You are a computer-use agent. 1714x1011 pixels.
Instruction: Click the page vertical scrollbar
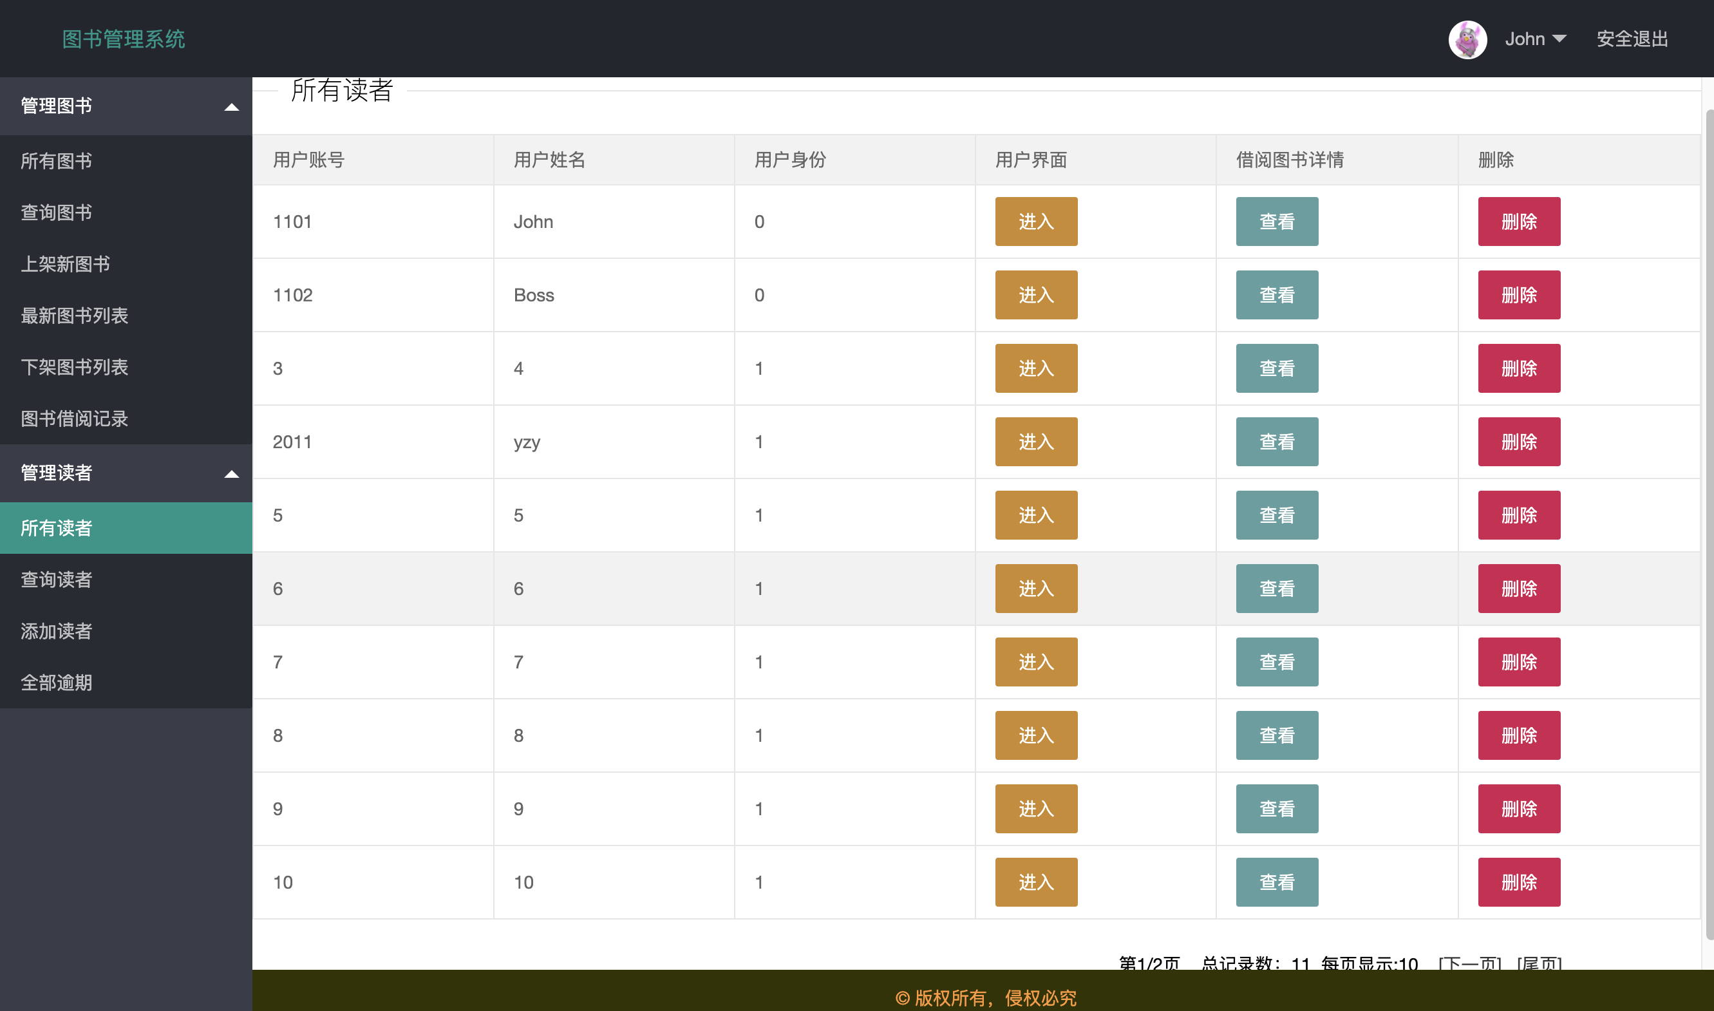[1709, 524]
